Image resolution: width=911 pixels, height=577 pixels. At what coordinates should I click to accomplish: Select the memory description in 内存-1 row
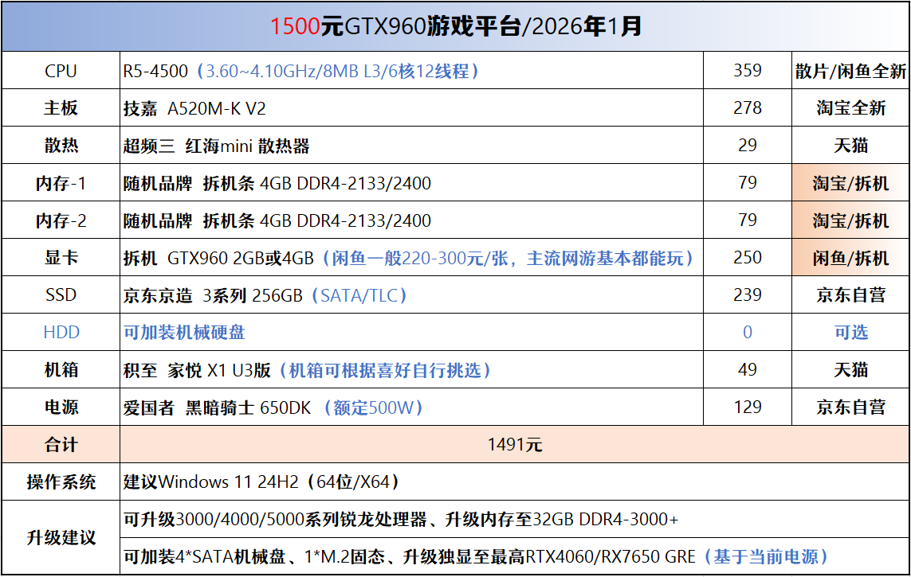[x=411, y=183]
